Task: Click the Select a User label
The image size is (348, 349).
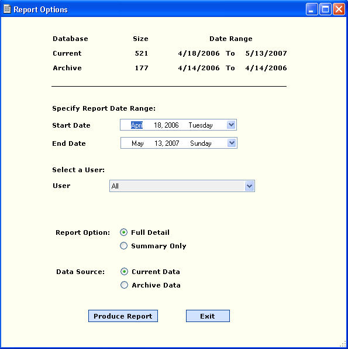Action: click(78, 170)
